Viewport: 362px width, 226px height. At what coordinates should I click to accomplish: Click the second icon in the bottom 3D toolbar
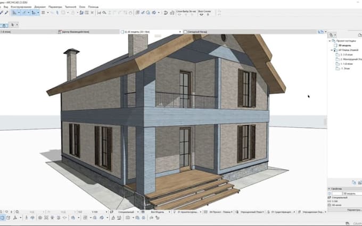tap(9, 217)
